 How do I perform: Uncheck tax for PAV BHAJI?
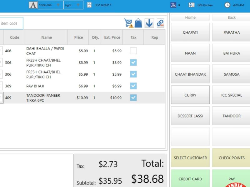point(133,86)
